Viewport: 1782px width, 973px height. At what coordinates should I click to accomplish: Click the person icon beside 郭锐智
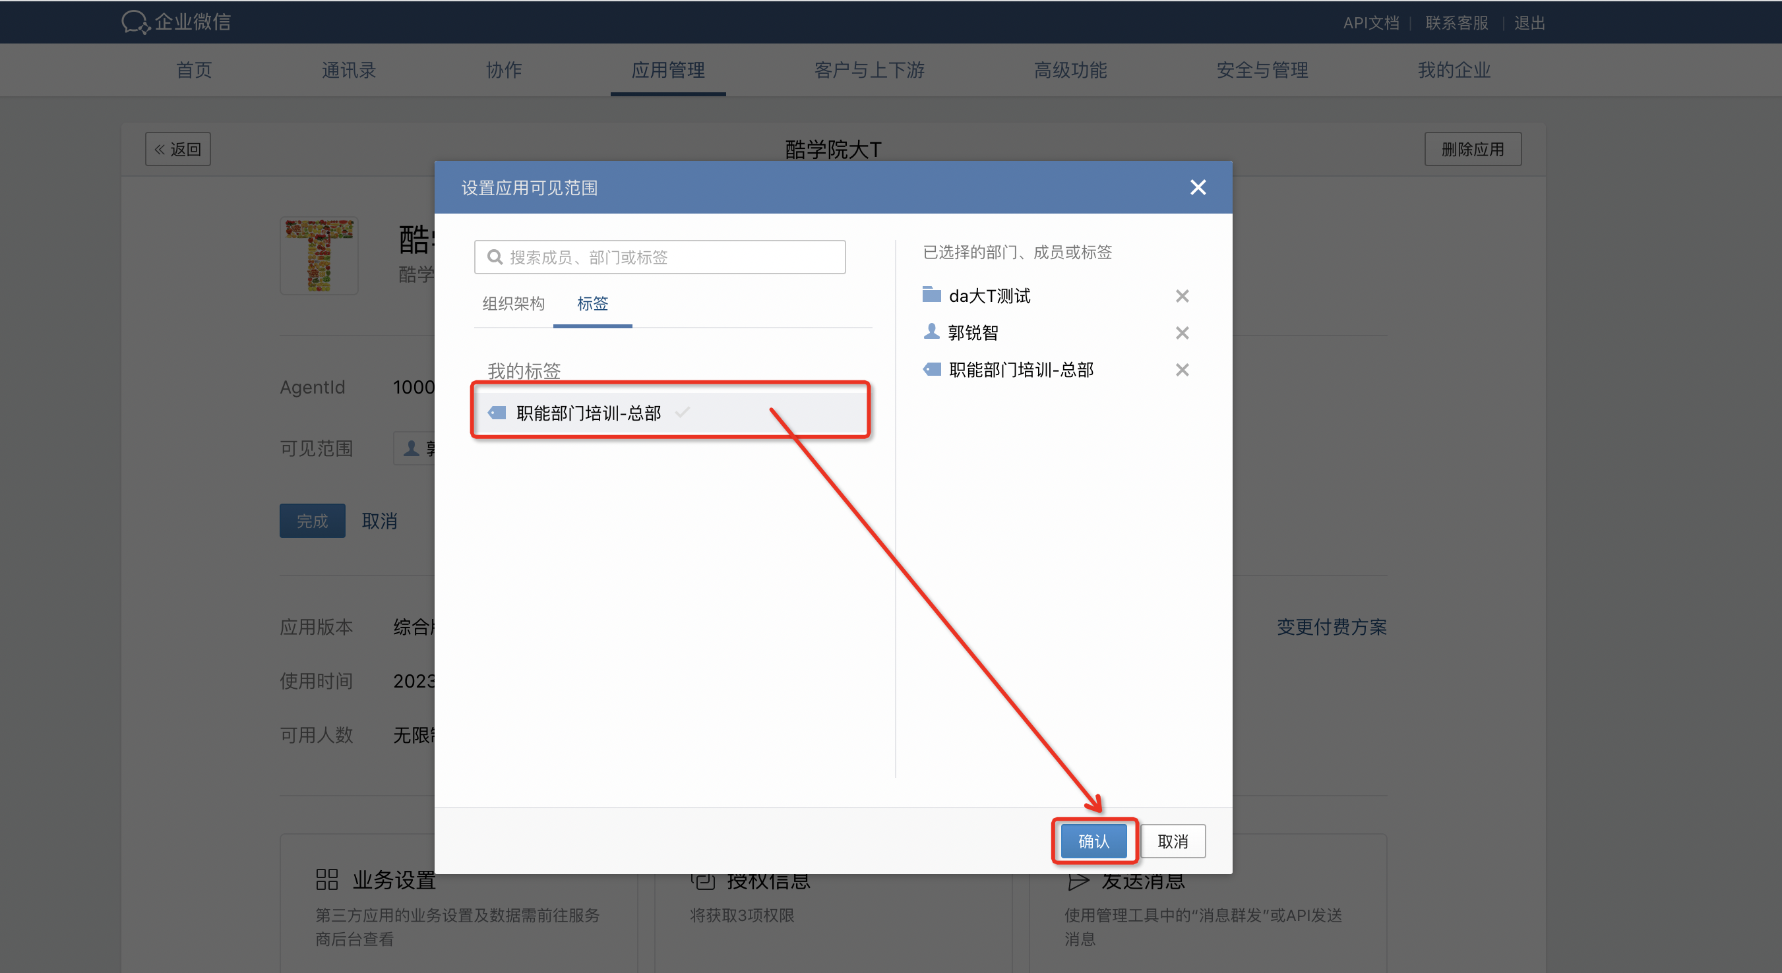click(x=931, y=331)
